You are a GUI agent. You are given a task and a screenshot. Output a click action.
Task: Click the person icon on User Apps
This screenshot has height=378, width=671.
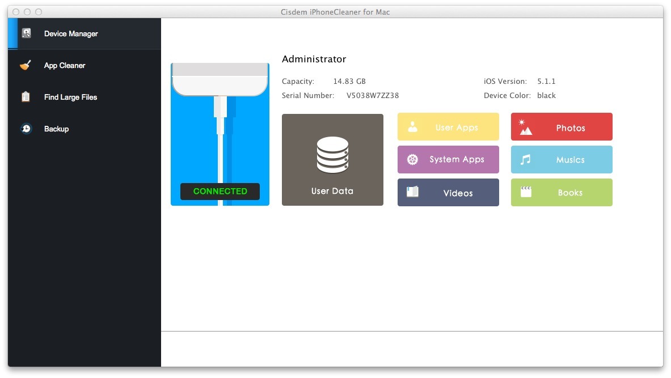coord(413,128)
